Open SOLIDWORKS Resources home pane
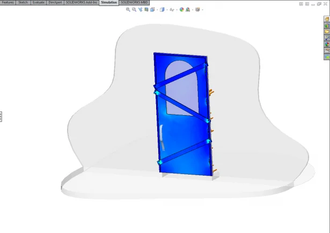Image resolution: width=330 pixels, height=233 pixels. (327, 19)
